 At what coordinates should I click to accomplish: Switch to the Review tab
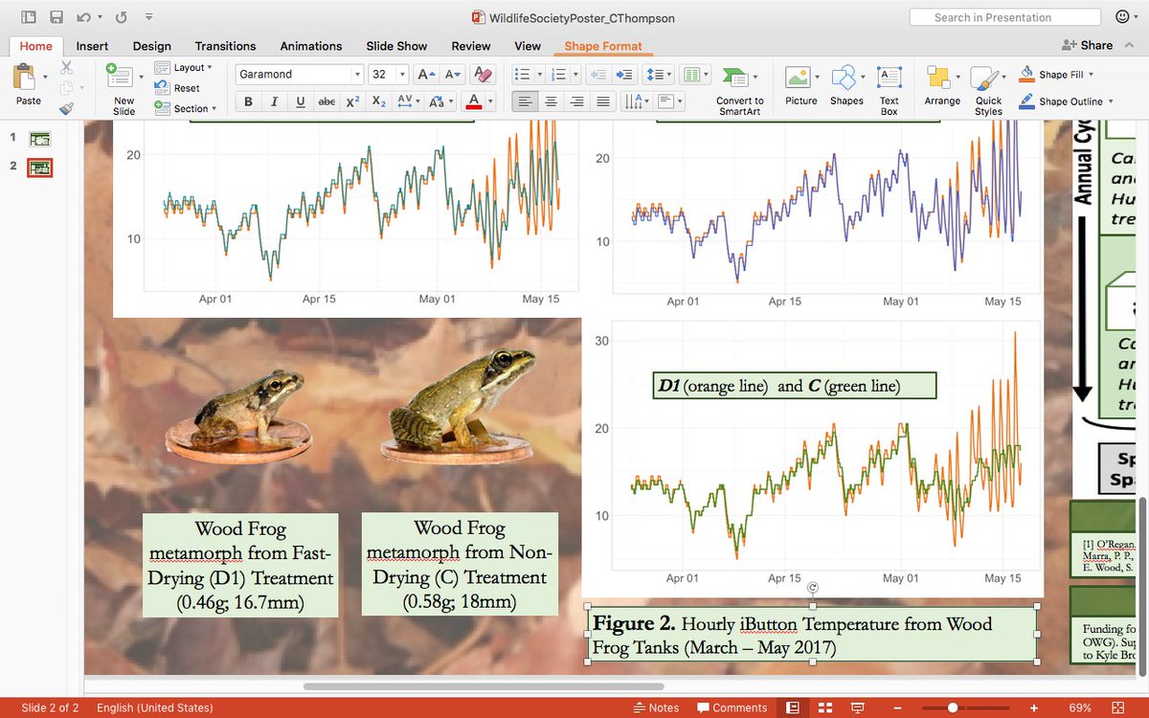[471, 46]
